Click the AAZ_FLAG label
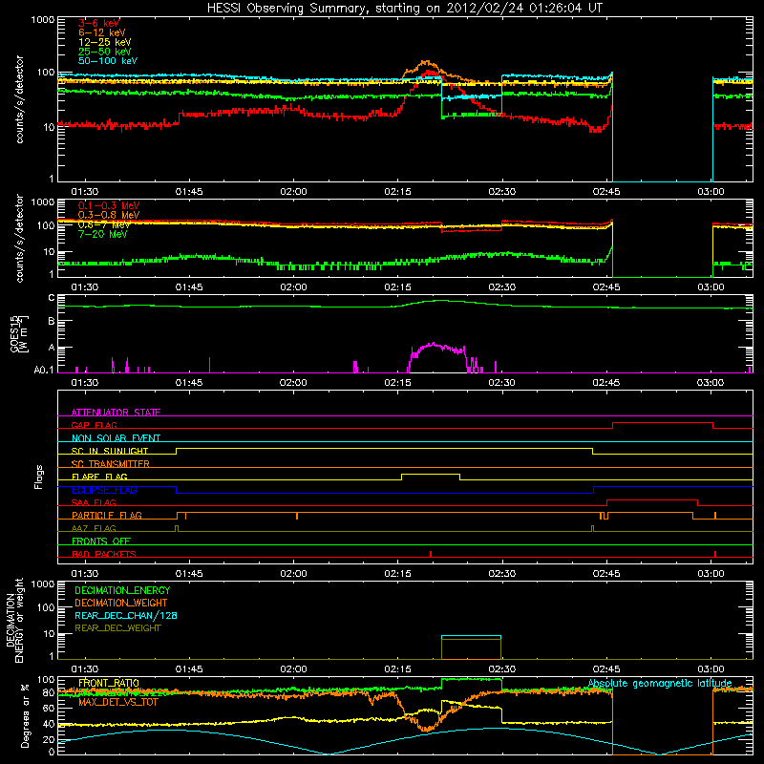Viewport: 764px width, 764px height. click(94, 528)
